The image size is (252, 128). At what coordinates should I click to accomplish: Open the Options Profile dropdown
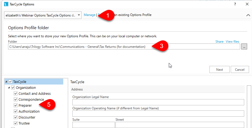(43, 15)
